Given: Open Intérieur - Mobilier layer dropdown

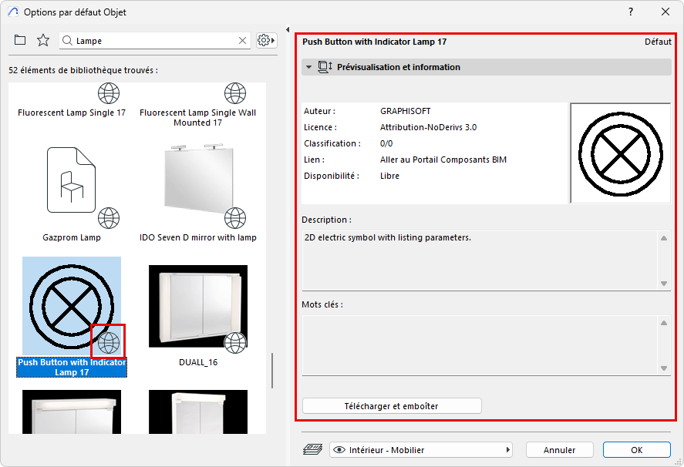Looking at the screenshot, I should tap(420, 449).
